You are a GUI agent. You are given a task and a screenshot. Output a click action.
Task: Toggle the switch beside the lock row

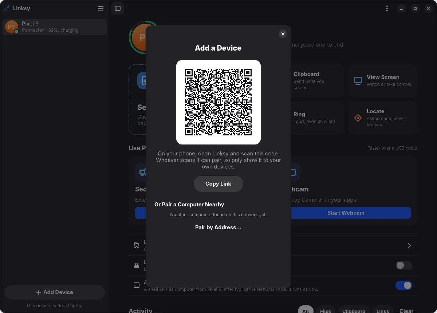(x=404, y=265)
